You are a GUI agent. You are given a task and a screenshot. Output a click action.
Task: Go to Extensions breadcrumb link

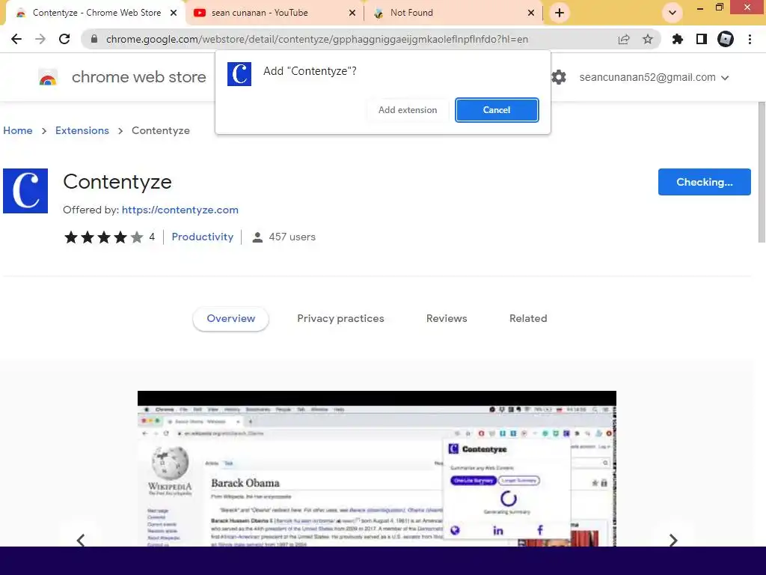(82, 130)
